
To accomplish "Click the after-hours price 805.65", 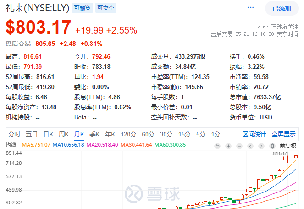I will pos(45,44).
